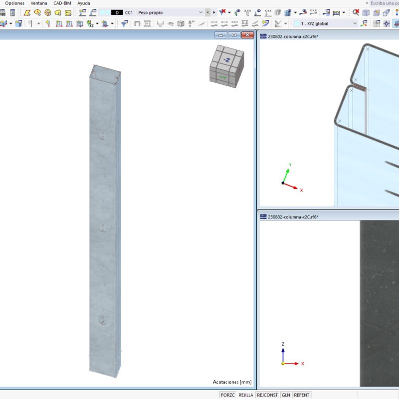Click the blue funnel filter icon

(x=124, y=23)
